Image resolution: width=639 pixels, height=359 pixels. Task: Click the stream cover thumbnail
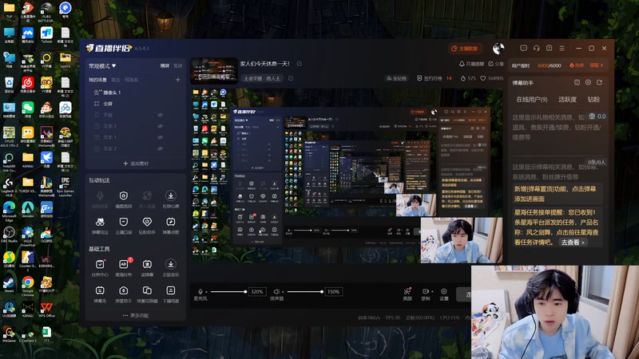click(214, 71)
